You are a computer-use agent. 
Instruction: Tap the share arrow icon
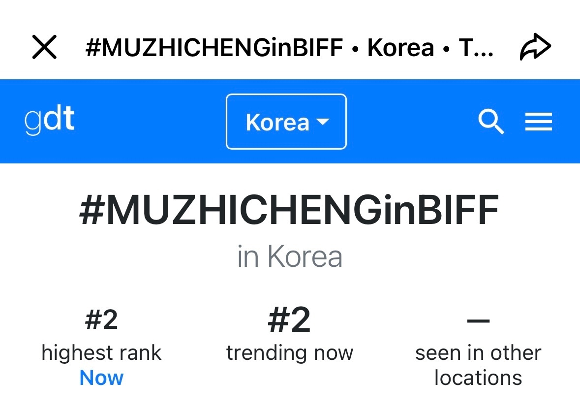point(535,47)
